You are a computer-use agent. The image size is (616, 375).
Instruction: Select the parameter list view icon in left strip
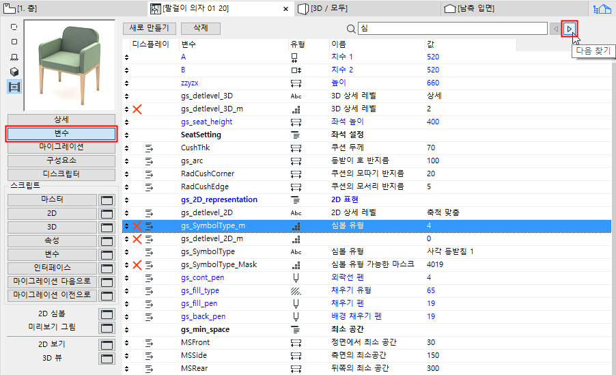coord(14,87)
